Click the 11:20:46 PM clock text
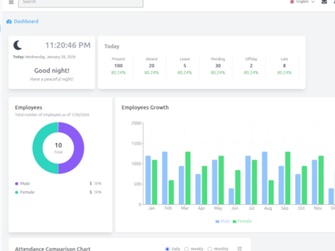The image size is (335, 251). click(68, 45)
